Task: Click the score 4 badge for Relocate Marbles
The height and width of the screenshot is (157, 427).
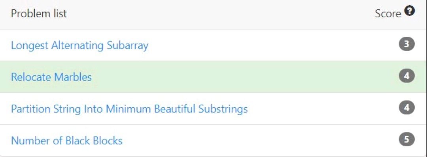Action: point(406,76)
